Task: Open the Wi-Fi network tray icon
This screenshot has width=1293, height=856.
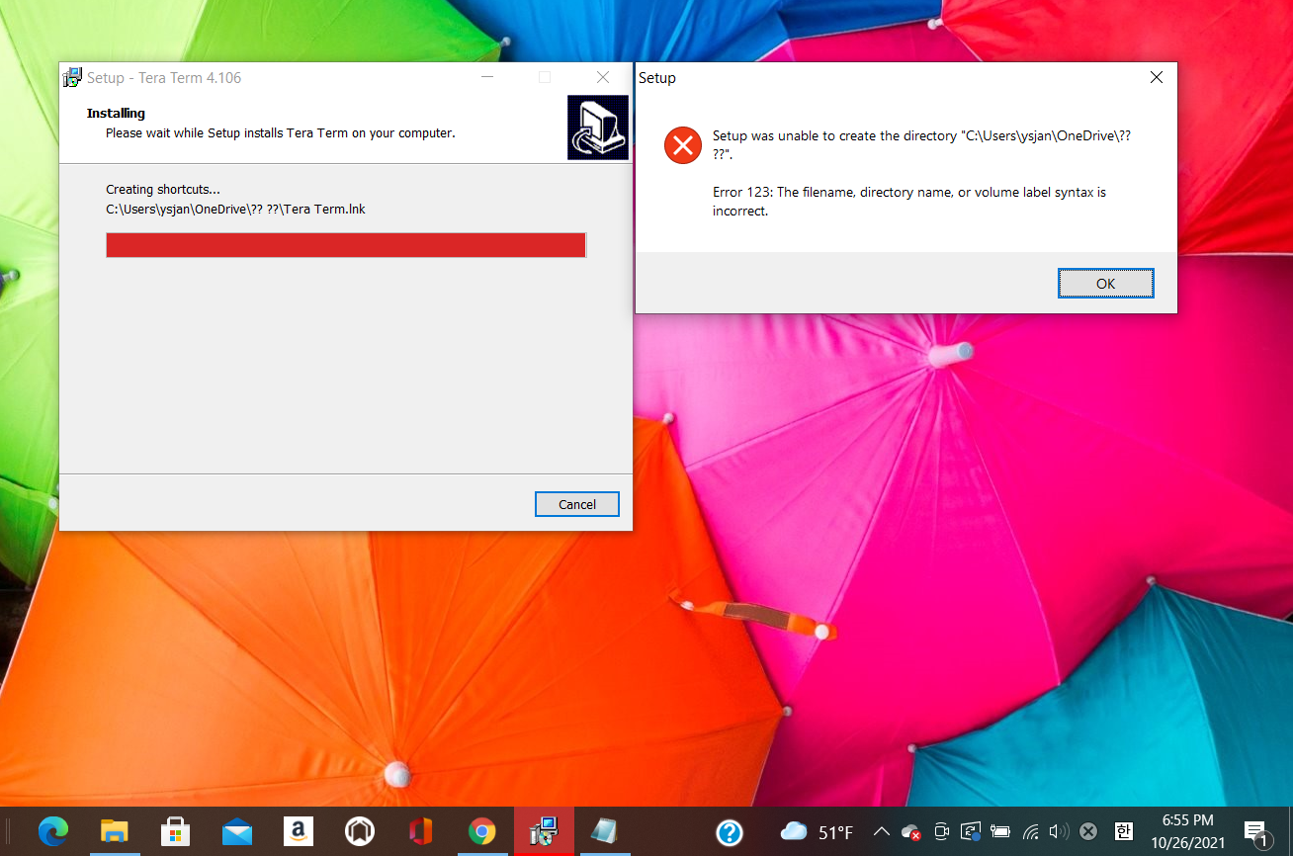Action: (x=1031, y=832)
